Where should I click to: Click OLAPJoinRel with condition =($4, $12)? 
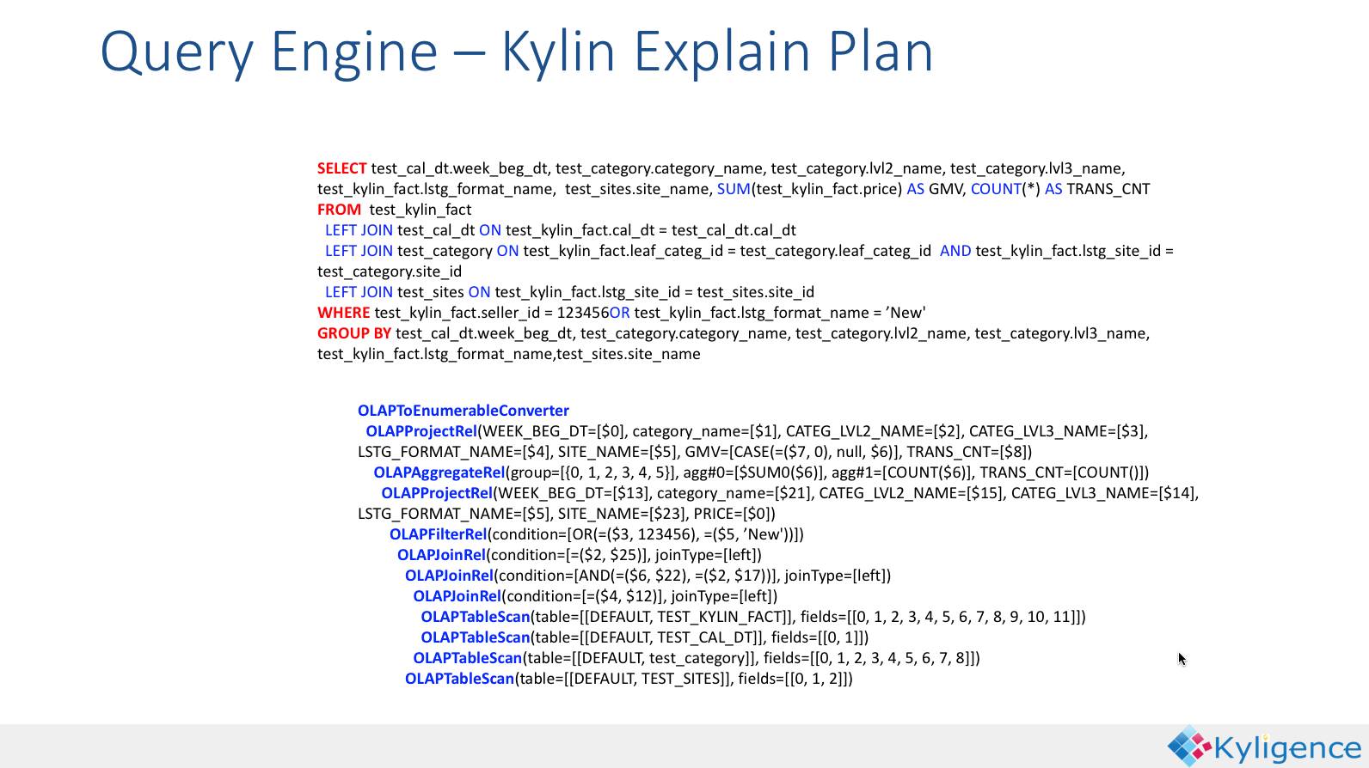pos(457,596)
